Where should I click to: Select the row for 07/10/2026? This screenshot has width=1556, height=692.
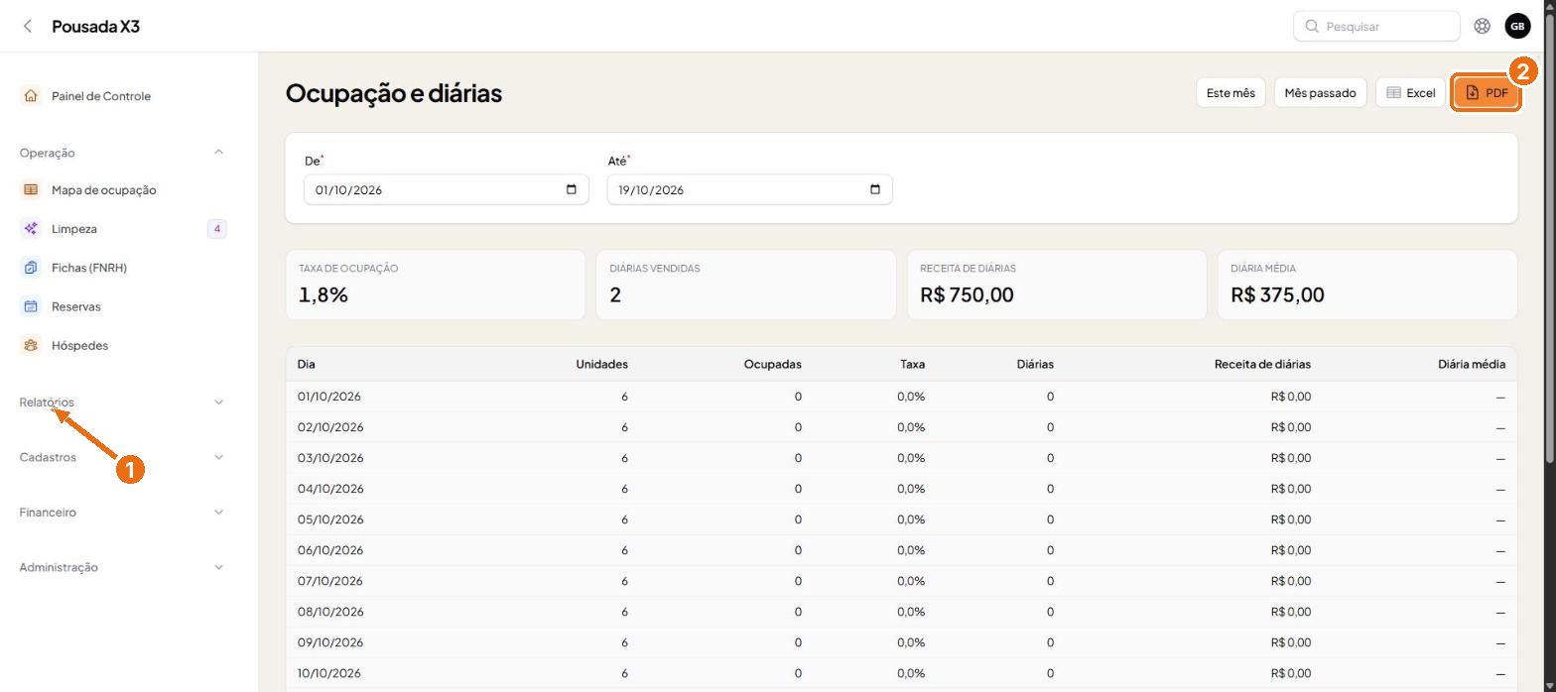(x=901, y=581)
